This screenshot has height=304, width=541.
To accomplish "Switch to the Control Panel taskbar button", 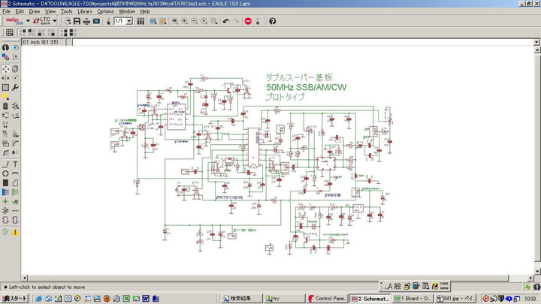I will point(328,298).
